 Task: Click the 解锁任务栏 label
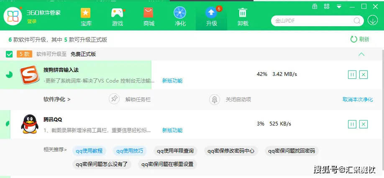(138, 99)
